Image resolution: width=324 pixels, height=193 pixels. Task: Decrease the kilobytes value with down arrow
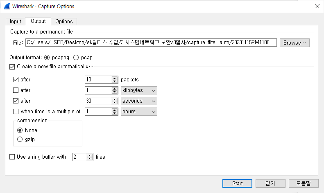click(115, 92)
